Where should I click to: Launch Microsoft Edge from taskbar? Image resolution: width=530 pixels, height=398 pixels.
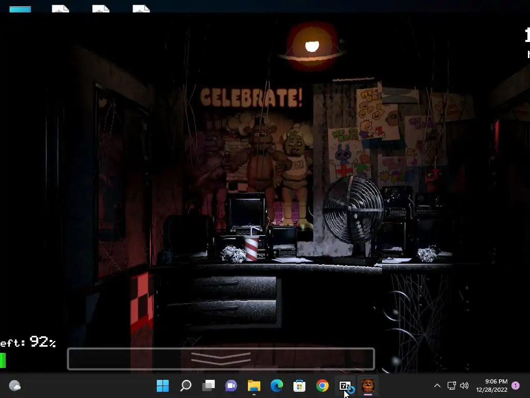276,386
